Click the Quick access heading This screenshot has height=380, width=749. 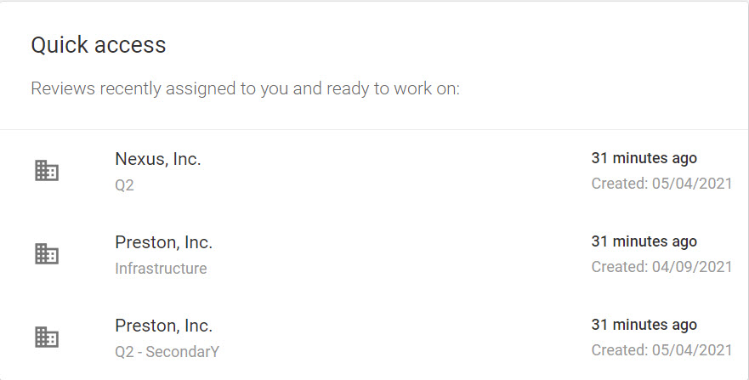(x=99, y=45)
